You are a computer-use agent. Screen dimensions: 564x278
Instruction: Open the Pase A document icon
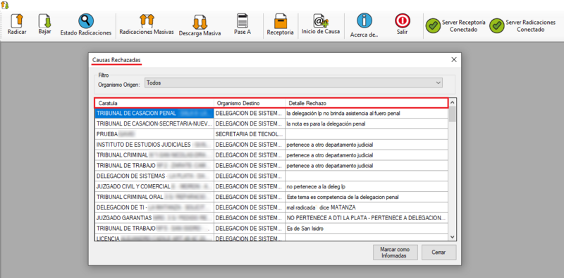243,20
